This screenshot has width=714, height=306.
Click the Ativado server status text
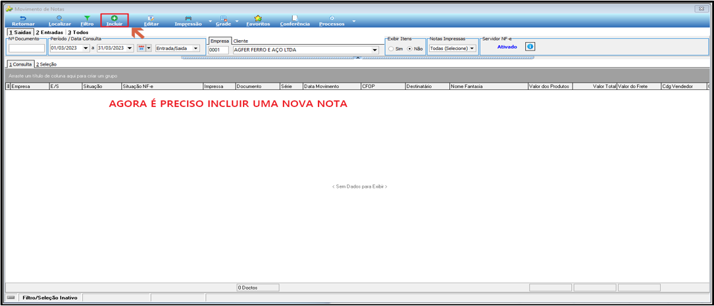click(x=507, y=47)
